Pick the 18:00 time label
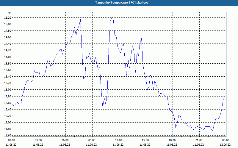The image size is (238, 148). coord(172,140)
